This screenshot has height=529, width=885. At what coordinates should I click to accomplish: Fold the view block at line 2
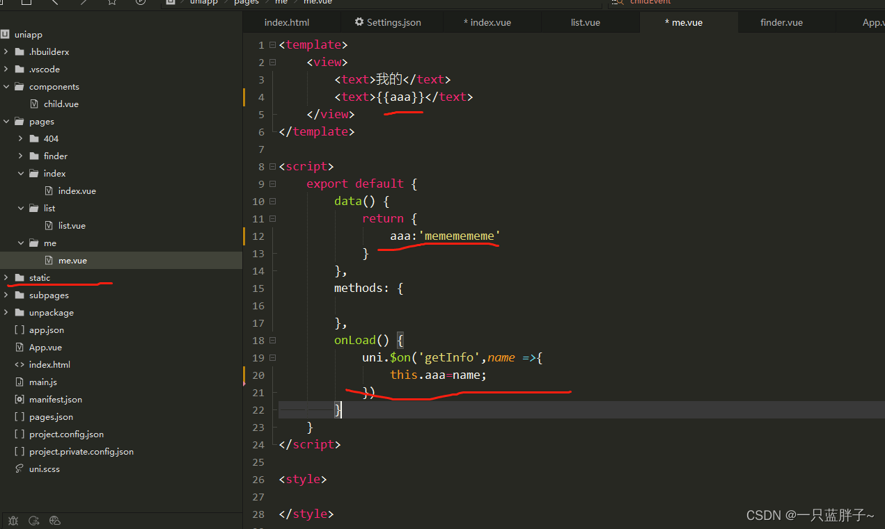[x=272, y=63]
